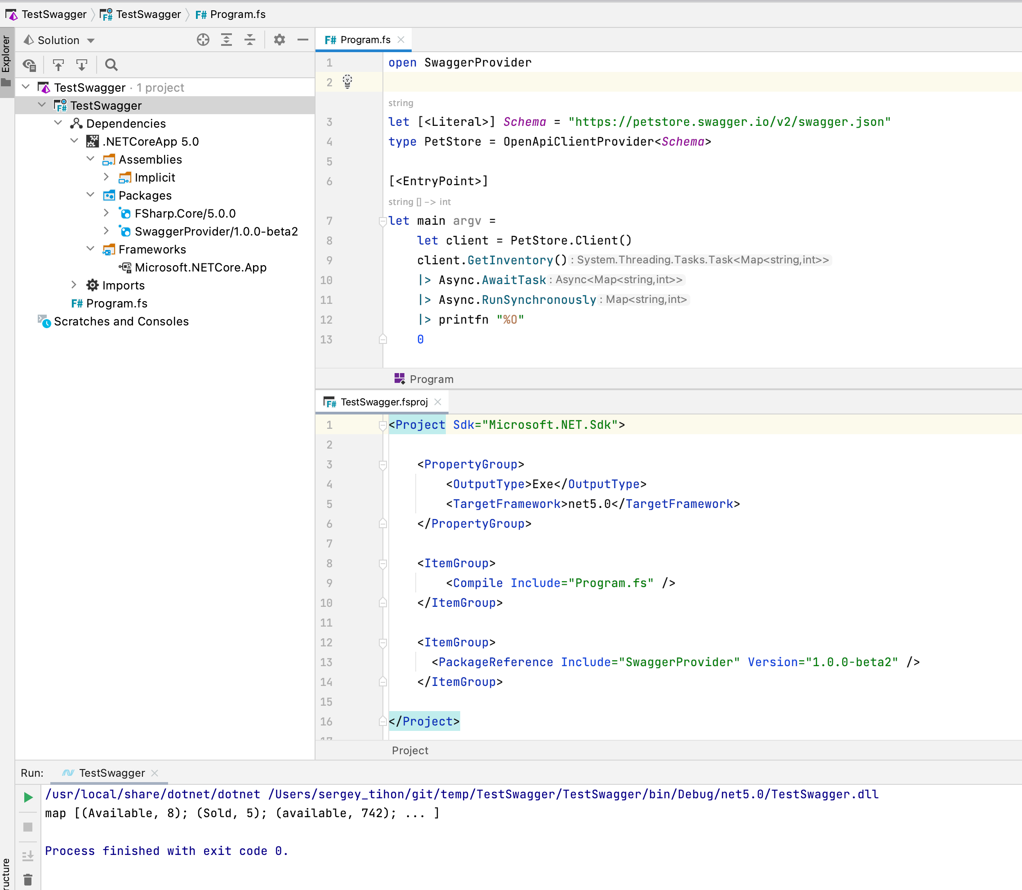Expand the FSharp.Core/5.0.0 package node

[106, 213]
